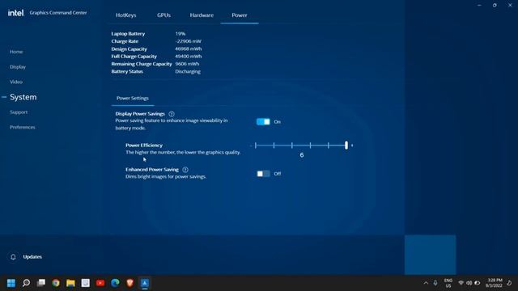The width and height of the screenshot is (518, 291).
Task: Open the Display section in sidebar
Action: (x=18, y=66)
